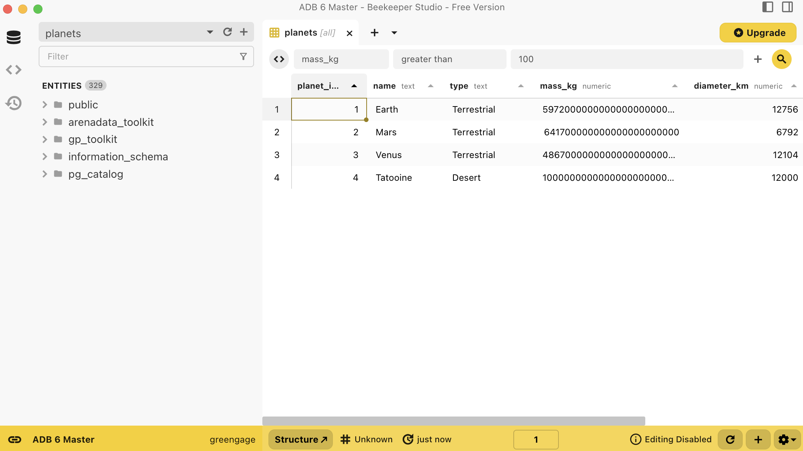Select the mass_kg filter field dropdown
Image resolution: width=803 pixels, height=451 pixels.
coord(341,59)
